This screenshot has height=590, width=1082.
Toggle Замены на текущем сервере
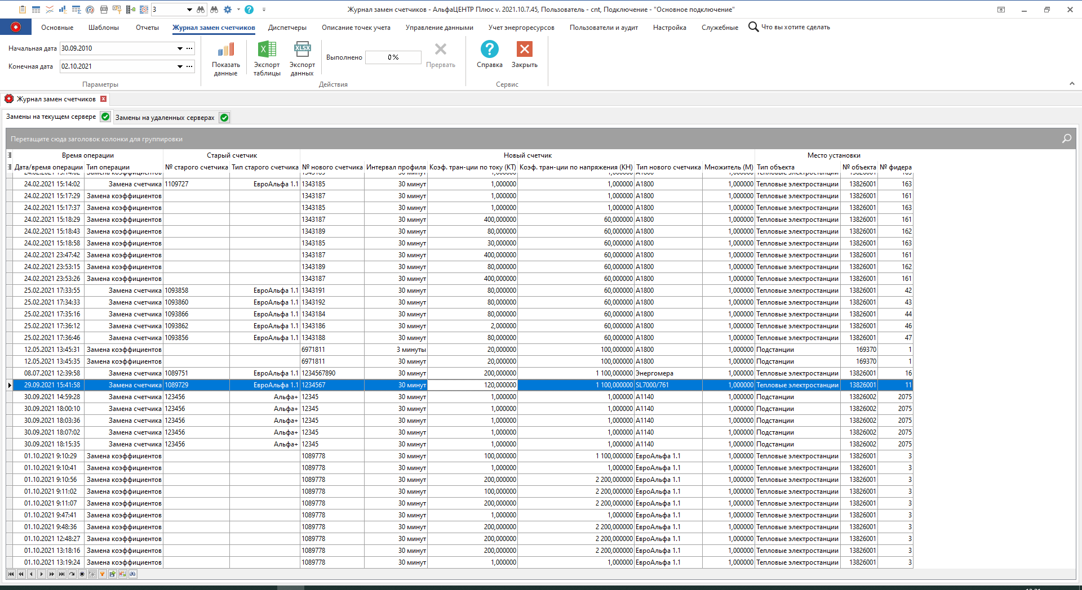pyautogui.click(x=105, y=117)
